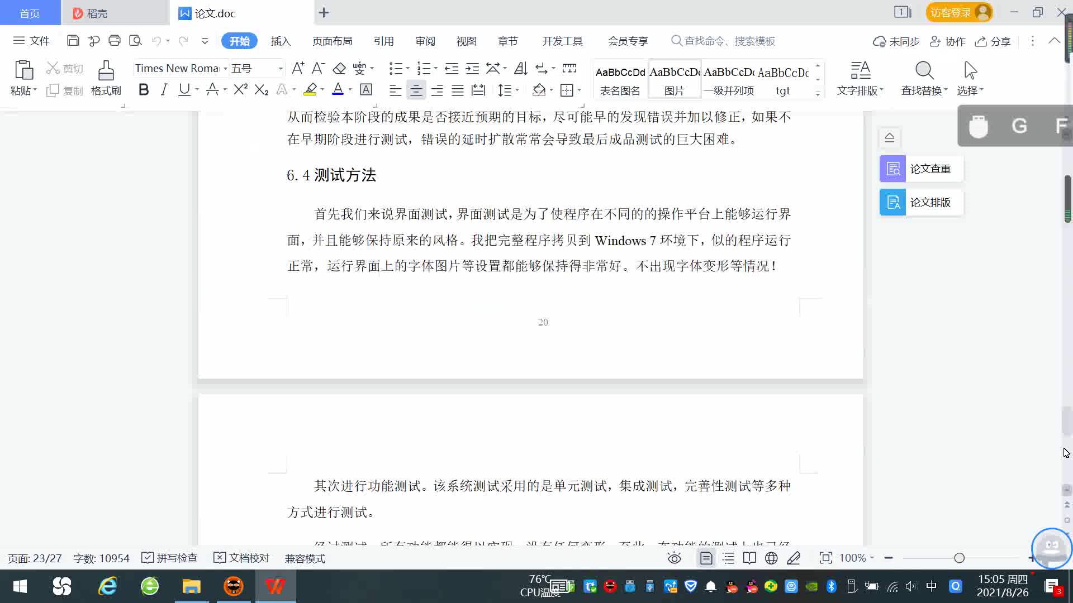The height and width of the screenshot is (603, 1073).
Task: Toggle eye protection mode in status bar
Action: click(x=675, y=558)
